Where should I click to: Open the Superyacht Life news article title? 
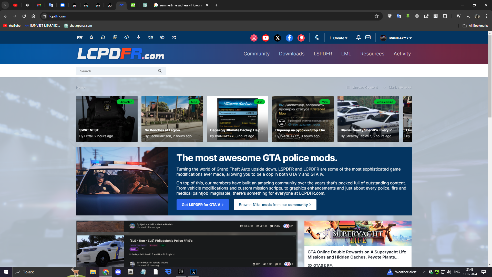[x=357, y=254]
